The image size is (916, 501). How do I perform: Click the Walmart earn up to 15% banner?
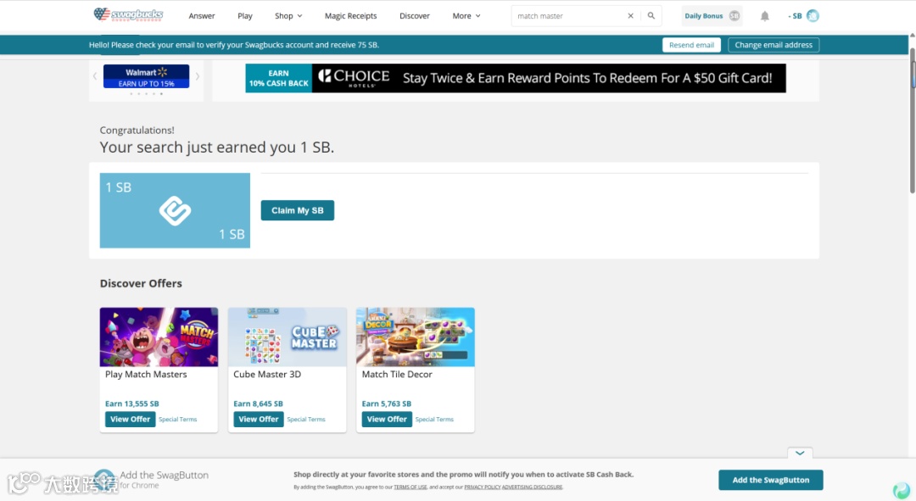point(146,76)
